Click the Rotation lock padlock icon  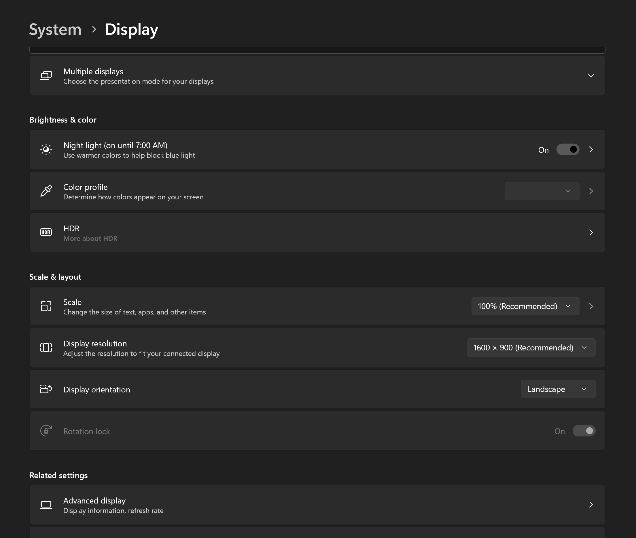(46, 431)
